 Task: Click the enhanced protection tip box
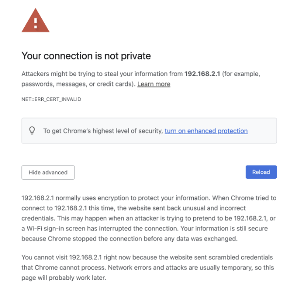(x=149, y=131)
